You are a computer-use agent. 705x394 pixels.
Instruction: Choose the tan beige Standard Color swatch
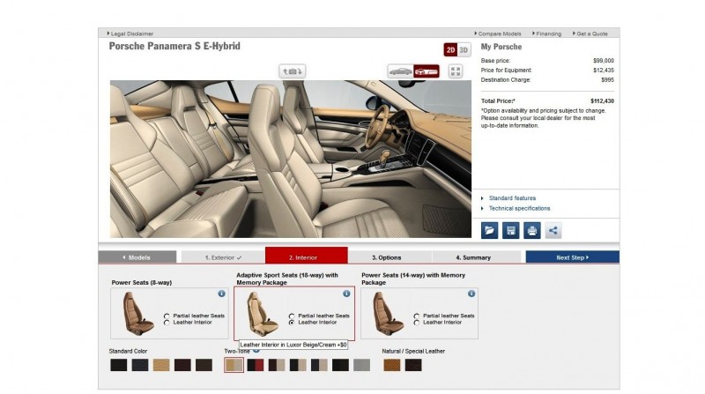click(x=161, y=365)
